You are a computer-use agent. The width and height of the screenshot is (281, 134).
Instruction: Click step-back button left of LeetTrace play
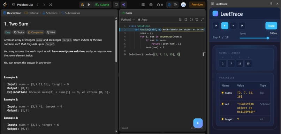point(216,26)
